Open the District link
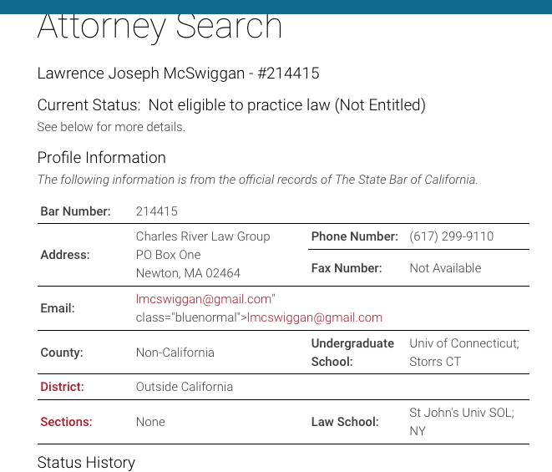Viewport: 552px width, 472px height. [x=62, y=387]
